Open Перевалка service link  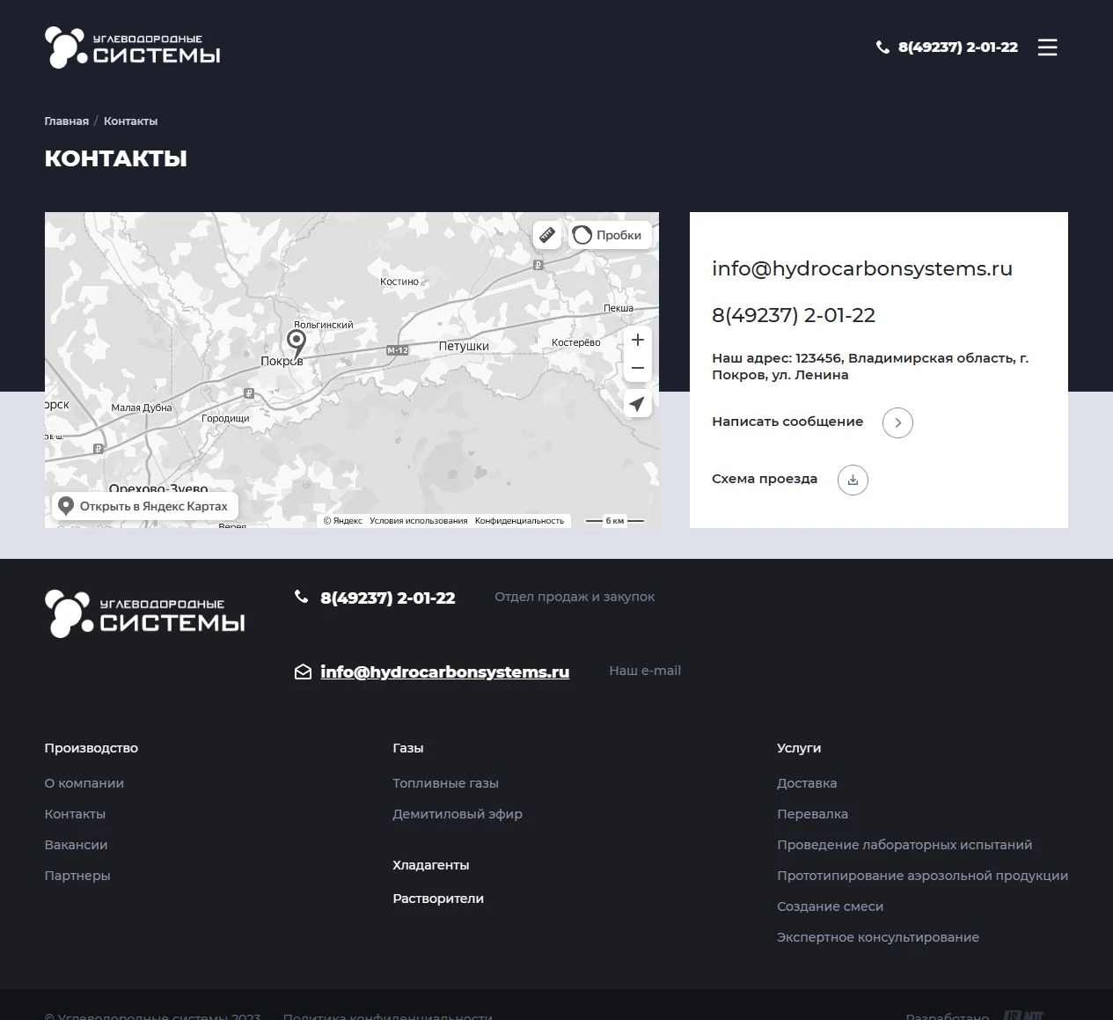pos(813,814)
